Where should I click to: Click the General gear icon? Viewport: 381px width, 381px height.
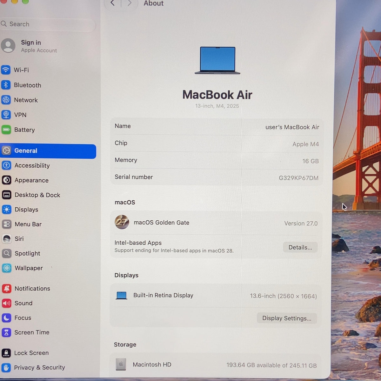[6, 150]
